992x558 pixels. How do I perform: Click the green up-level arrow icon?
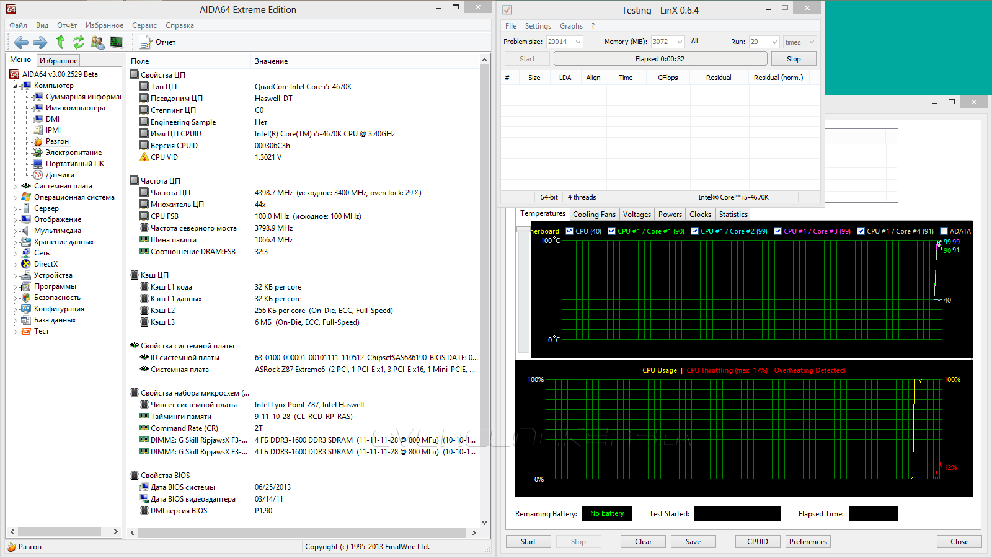(60, 42)
